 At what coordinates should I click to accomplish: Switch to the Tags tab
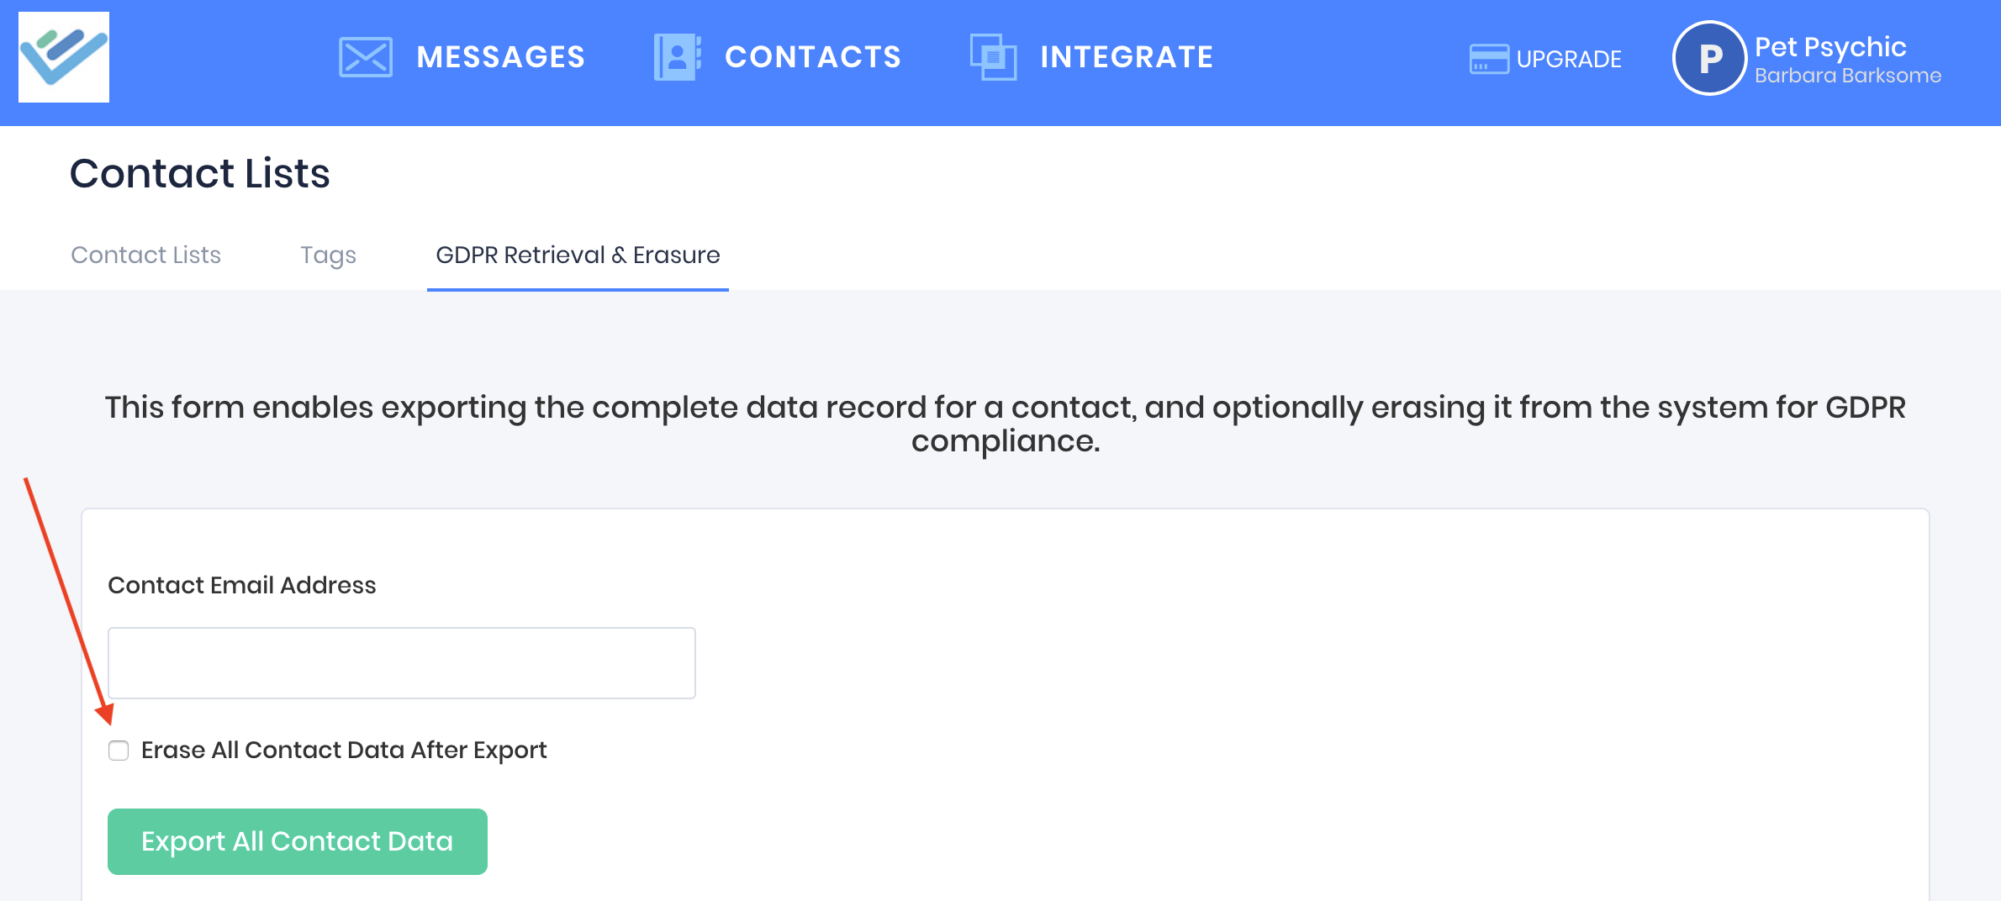(x=328, y=255)
